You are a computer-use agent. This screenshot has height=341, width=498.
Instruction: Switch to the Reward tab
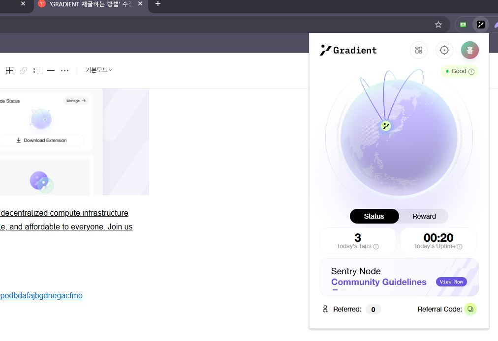pyautogui.click(x=424, y=216)
